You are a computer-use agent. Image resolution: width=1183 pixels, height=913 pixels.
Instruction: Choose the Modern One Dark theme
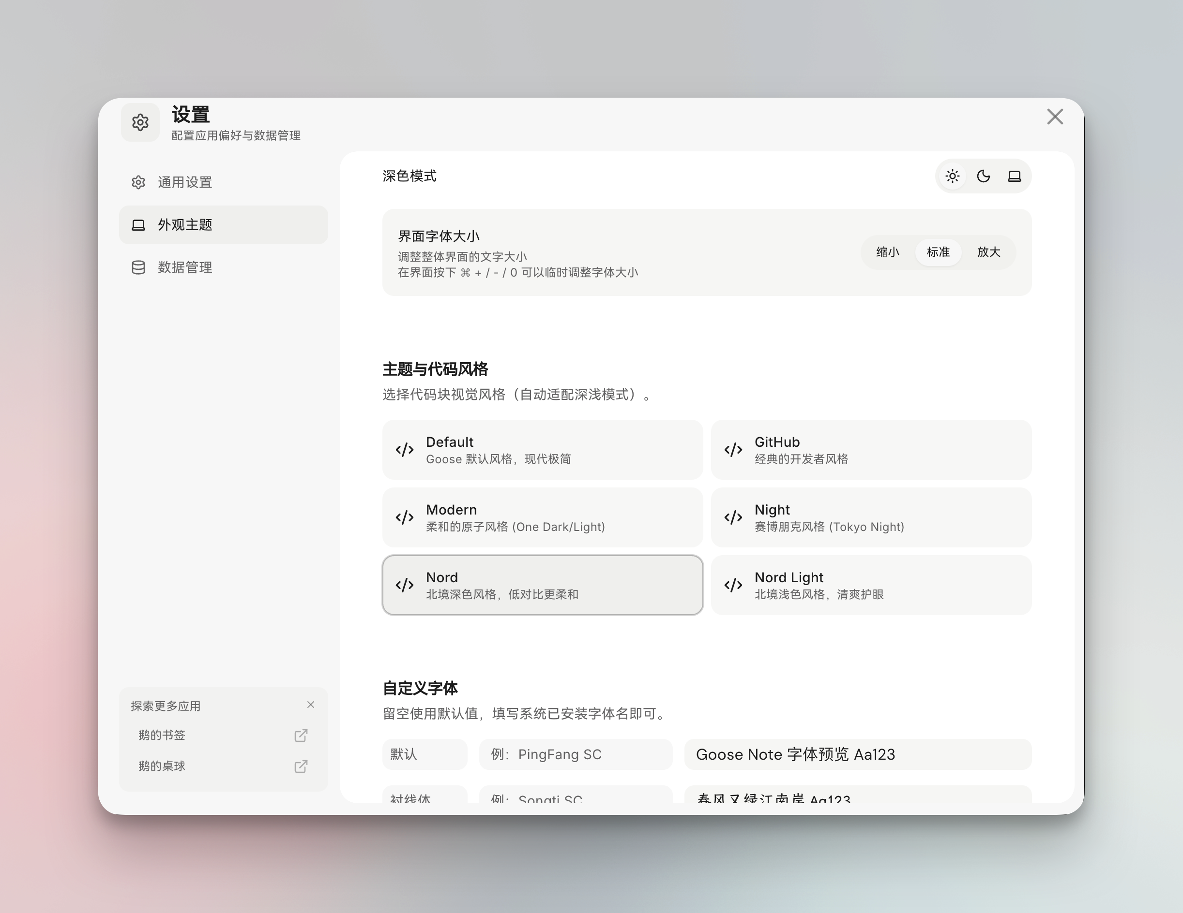[x=542, y=517]
